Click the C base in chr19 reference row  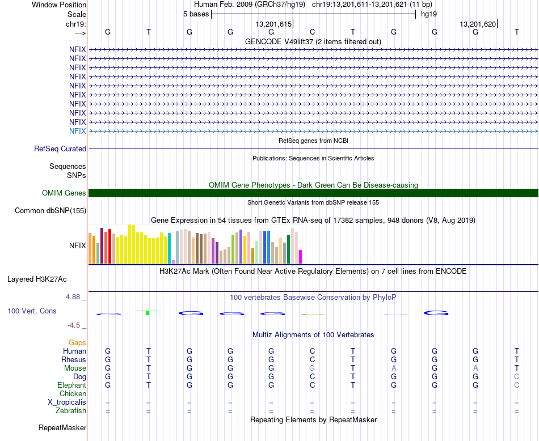point(312,32)
